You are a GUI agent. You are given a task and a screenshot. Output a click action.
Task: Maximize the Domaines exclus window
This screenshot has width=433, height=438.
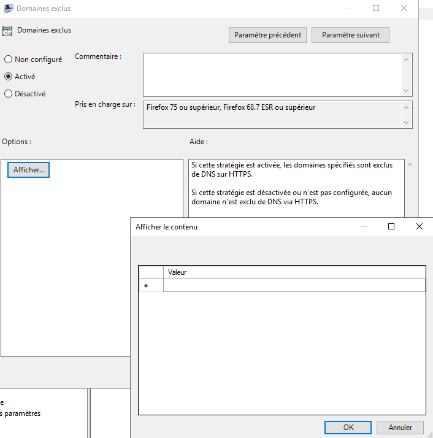[376, 8]
